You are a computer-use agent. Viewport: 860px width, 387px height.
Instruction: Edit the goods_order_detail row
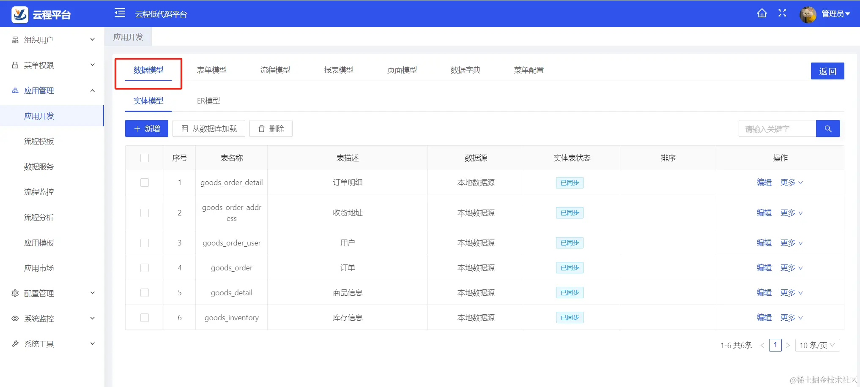tap(764, 183)
